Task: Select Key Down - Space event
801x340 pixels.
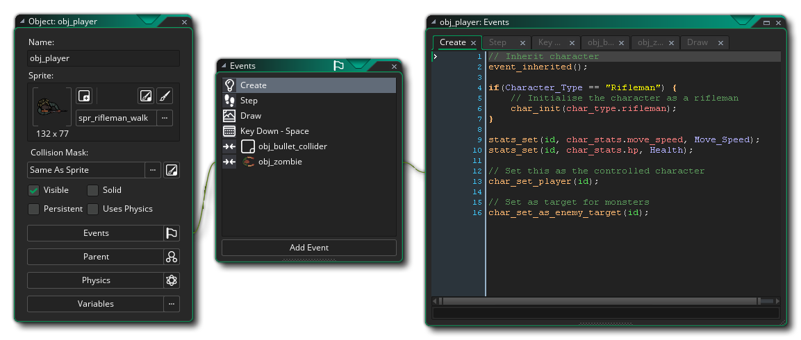Action: [x=274, y=131]
